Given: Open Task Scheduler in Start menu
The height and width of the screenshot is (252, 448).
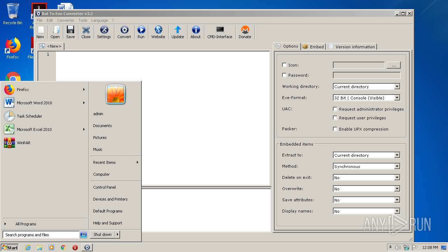Looking at the screenshot, I should (x=44, y=116).
